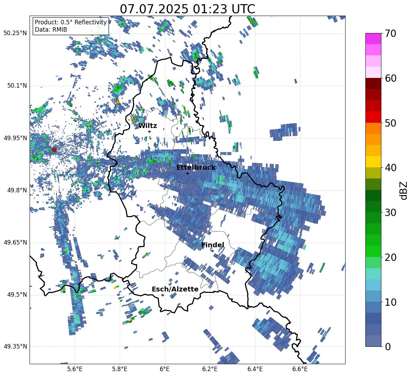This screenshot has width=412, height=376.
Task: Click the 'Product: 0.5° Reflectivity' text
Action: 71,22
